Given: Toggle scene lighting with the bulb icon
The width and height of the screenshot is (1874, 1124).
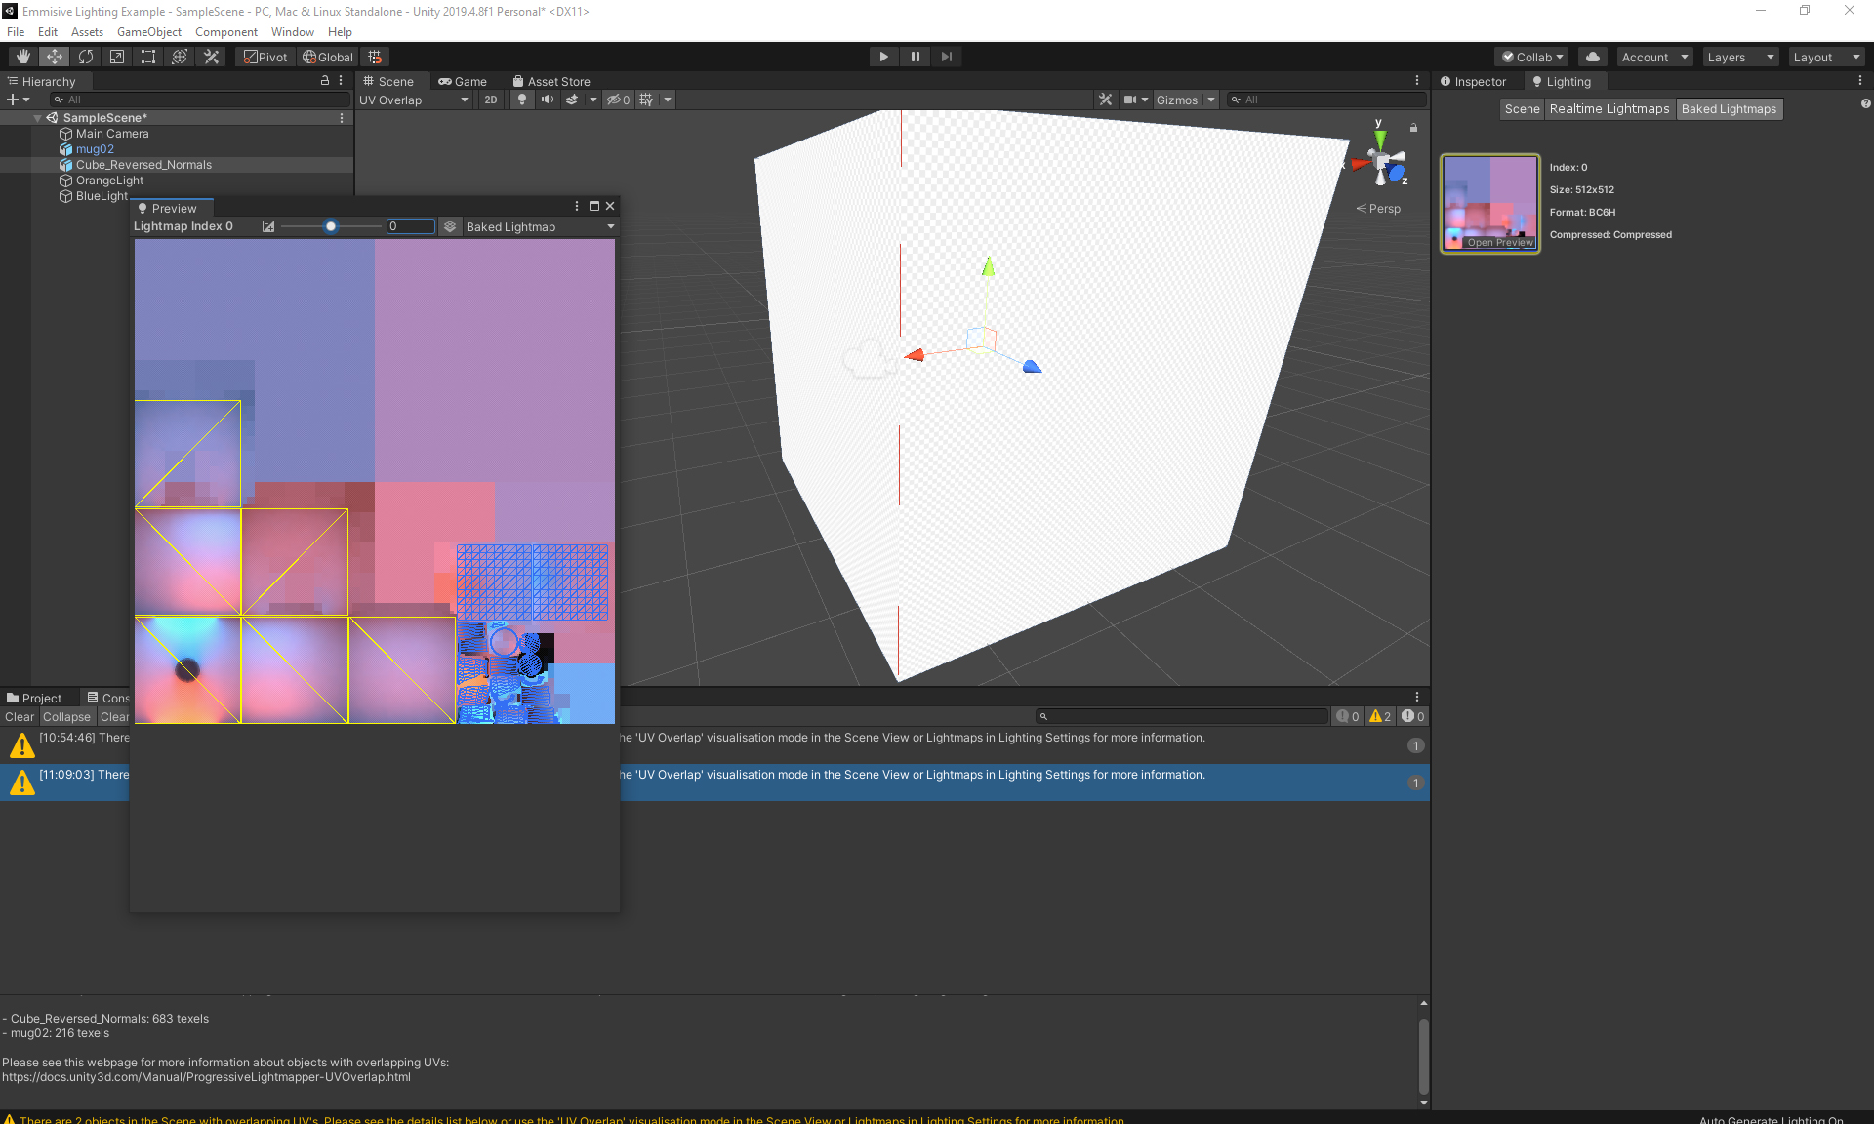Looking at the screenshot, I should [522, 100].
